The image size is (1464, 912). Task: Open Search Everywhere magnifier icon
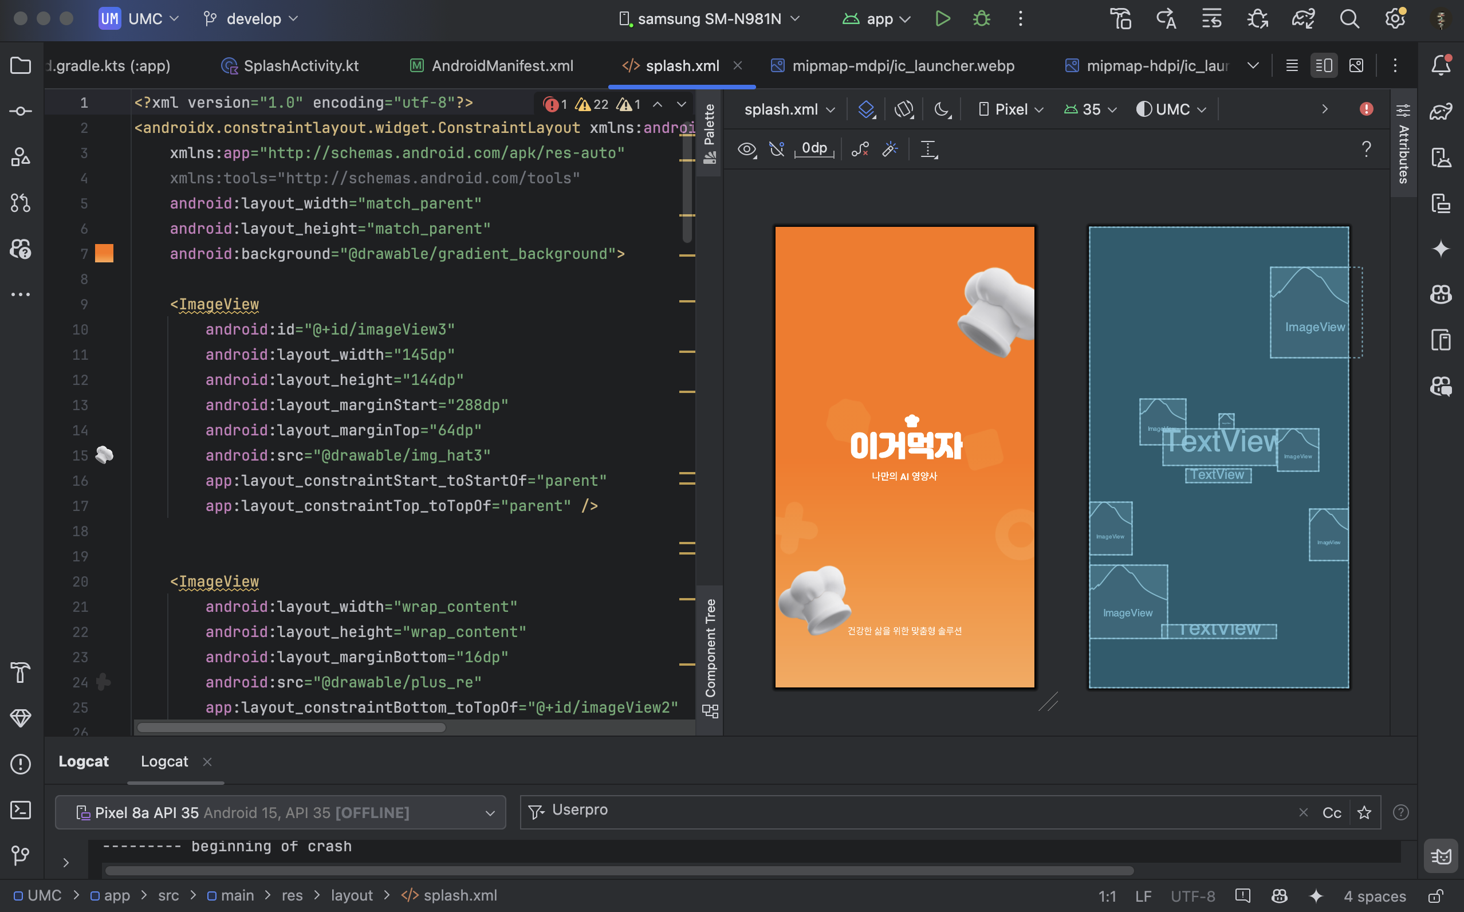1349,19
